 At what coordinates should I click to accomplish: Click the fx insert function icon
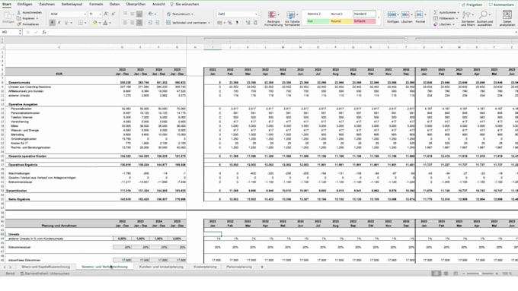coord(44,33)
